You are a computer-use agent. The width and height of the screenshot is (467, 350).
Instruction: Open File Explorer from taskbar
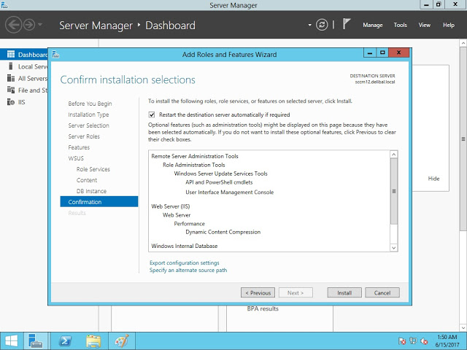93,341
